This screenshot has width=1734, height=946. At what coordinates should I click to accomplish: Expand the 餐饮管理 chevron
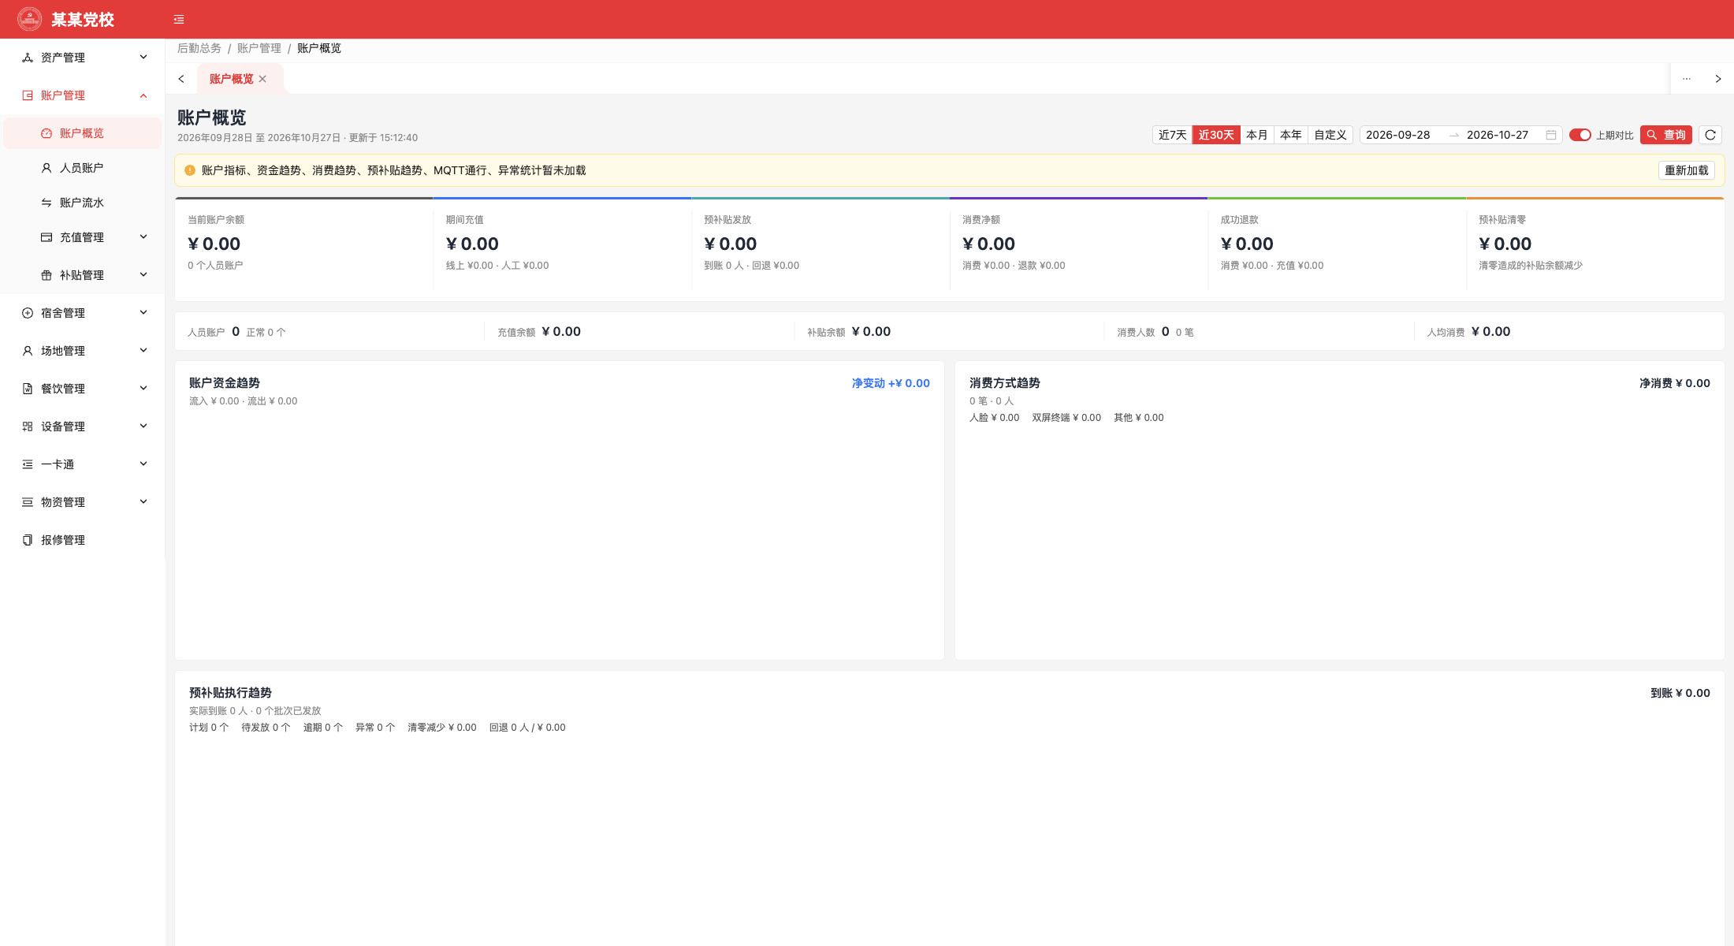tap(143, 388)
